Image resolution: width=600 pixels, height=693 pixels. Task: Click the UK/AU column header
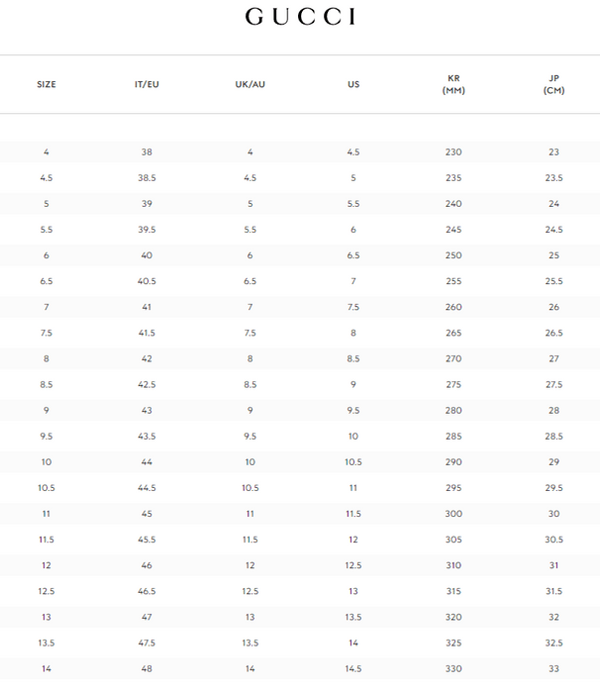(250, 84)
